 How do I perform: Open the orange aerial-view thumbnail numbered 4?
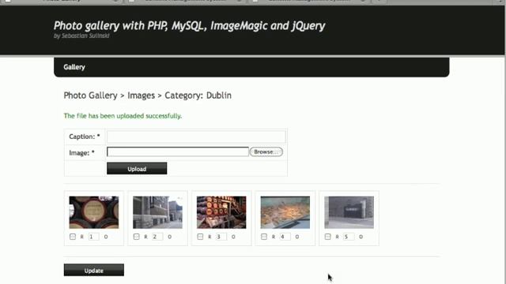click(285, 212)
